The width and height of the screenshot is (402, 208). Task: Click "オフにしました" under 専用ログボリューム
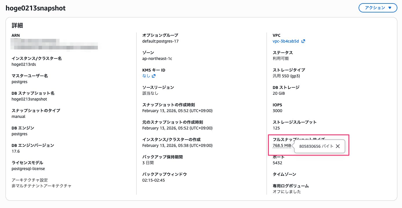click(287, 192)
